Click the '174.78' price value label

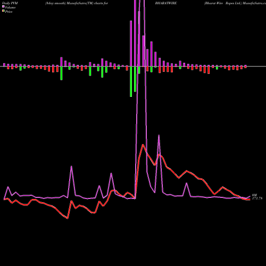pyautogui.click(x=257, y=198)
